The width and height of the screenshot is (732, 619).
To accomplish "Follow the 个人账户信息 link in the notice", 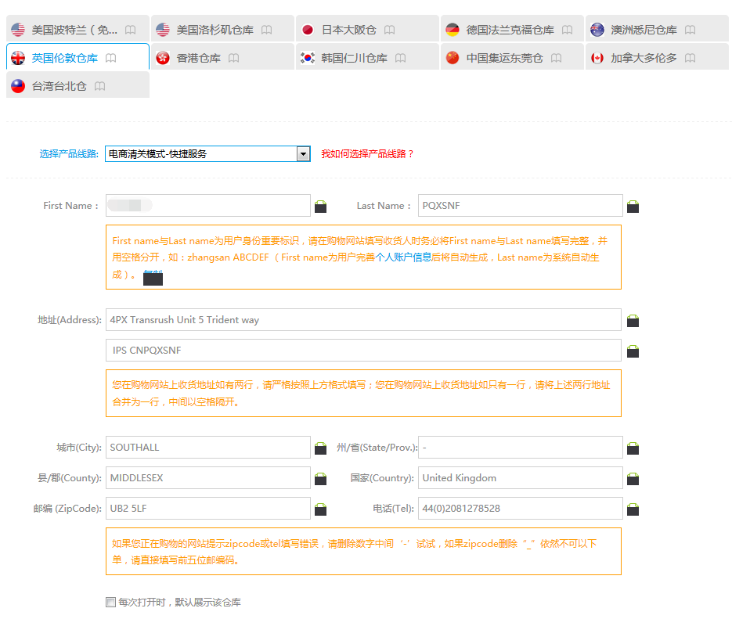I will (x=403, y=257).
